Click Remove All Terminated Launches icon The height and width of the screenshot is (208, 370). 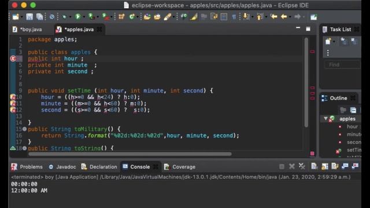(302, 166)
